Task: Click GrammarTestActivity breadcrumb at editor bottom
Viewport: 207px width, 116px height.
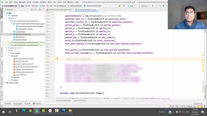Action: pyautogui.click(x=63, y=101)
